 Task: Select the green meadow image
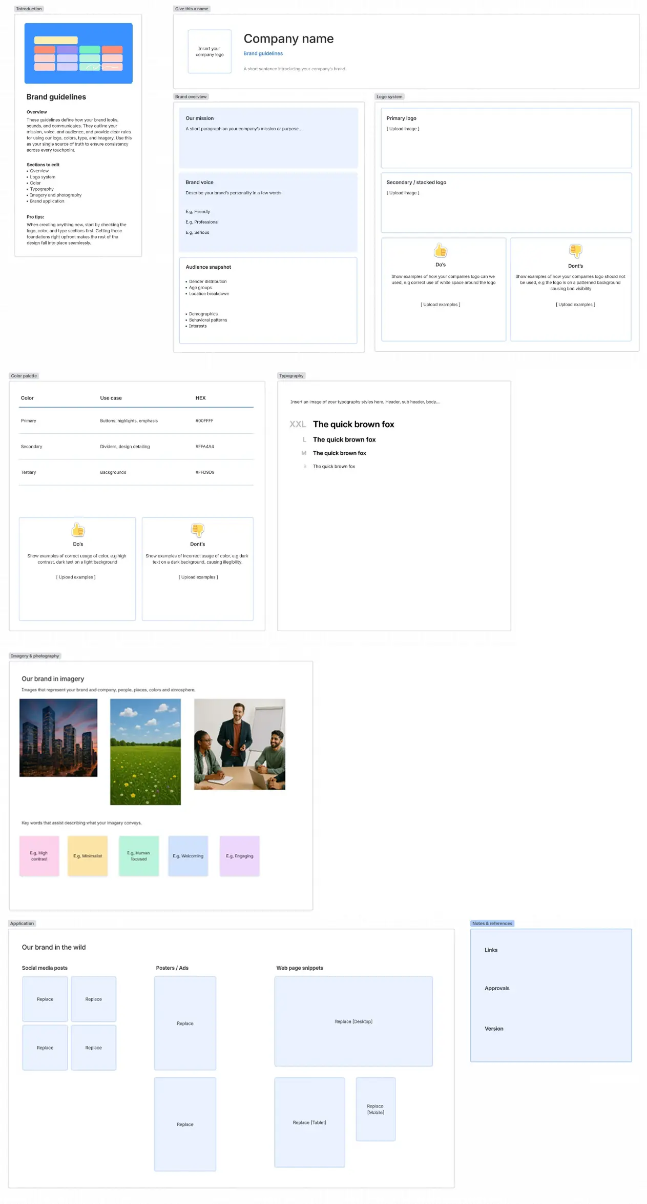(145, 752)
